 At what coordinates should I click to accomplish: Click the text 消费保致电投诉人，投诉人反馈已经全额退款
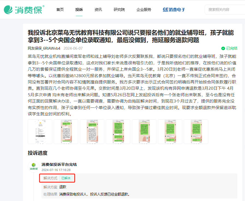(94, 194)
